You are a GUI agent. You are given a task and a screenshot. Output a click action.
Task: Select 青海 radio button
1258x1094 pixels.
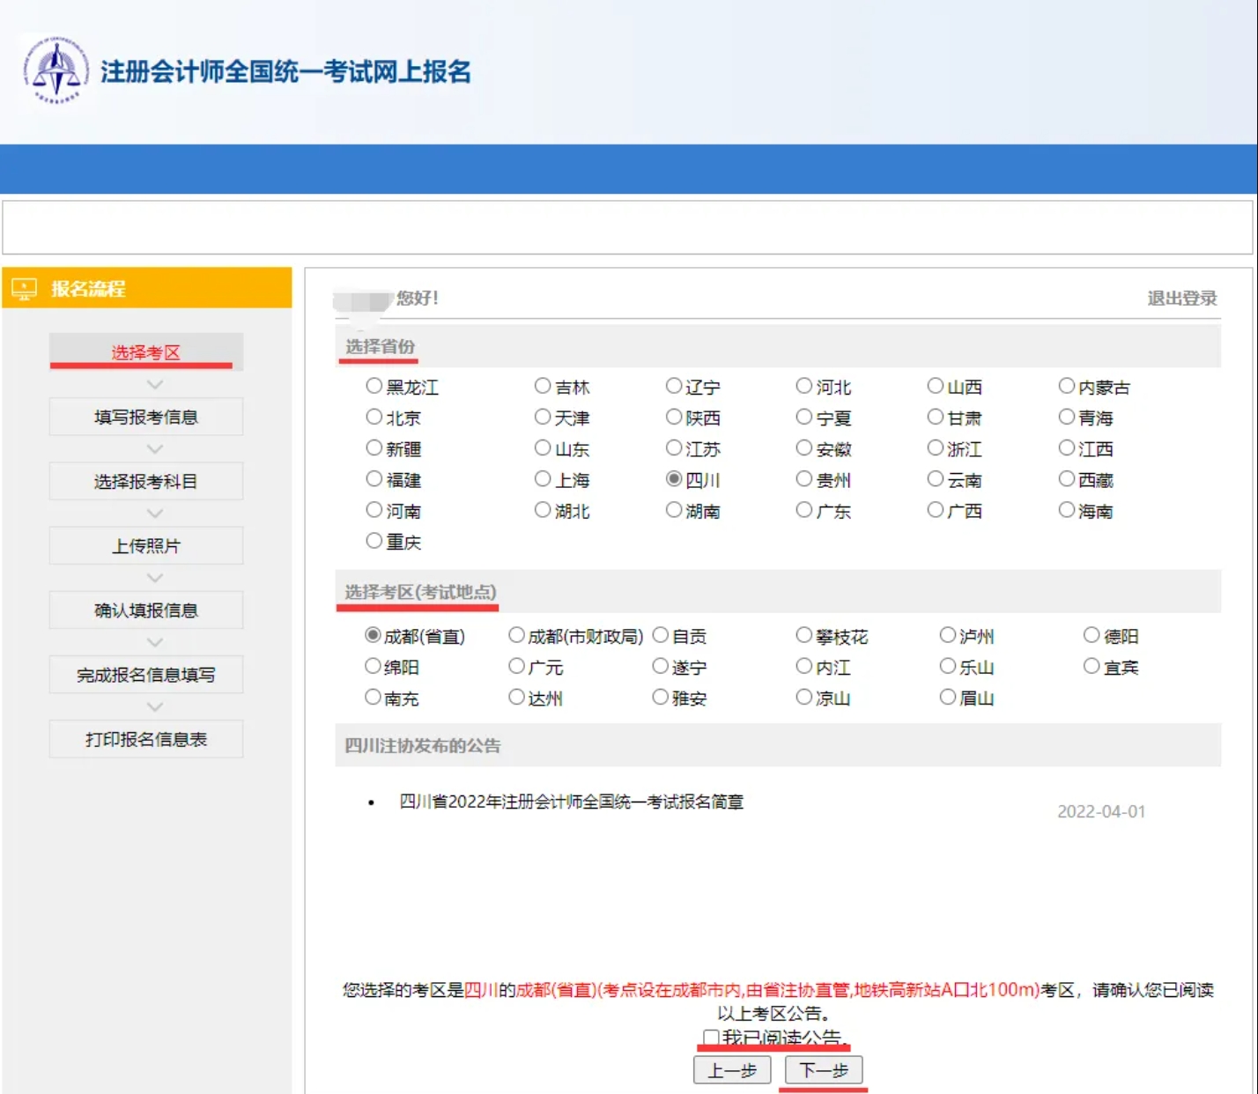coord(1067,417)
